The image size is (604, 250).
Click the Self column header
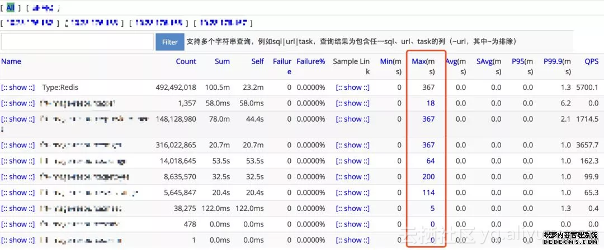(257, 61)
